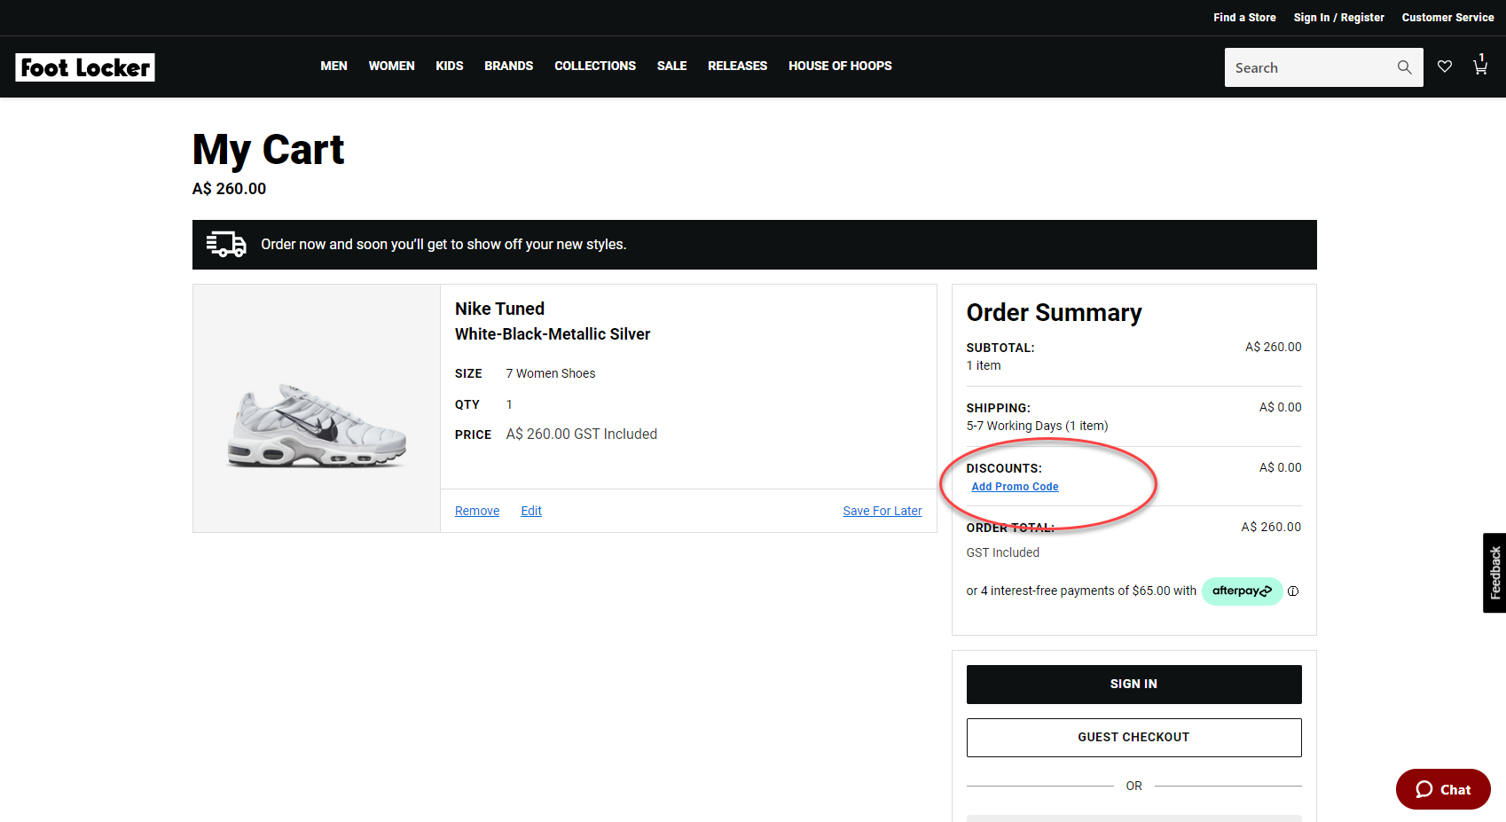This screenshot has height=822, width=1506.
Task: Open the wishlist heart icon
Action: pyautogui.click(x=1445, y=67)
